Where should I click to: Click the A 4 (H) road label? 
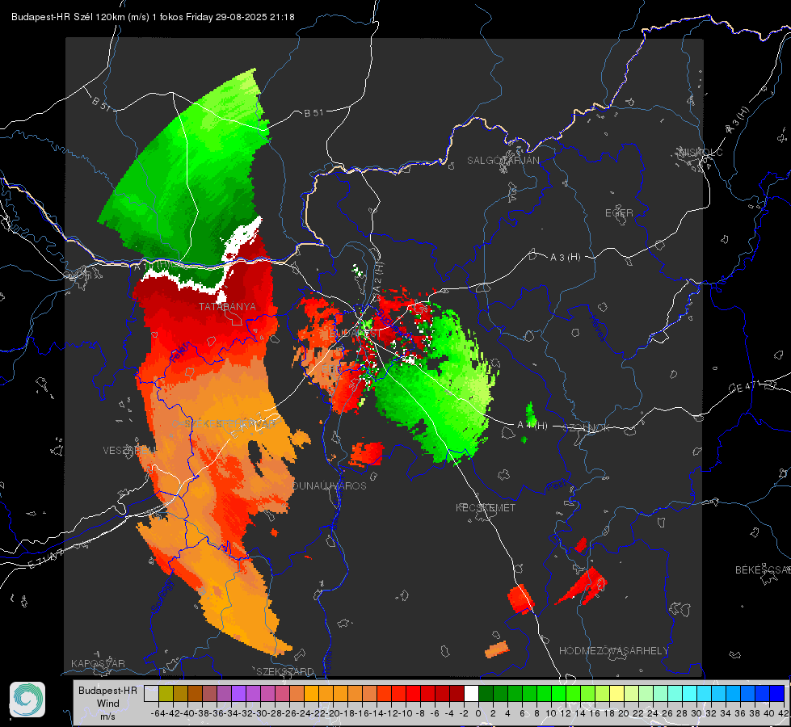point(532,426)
